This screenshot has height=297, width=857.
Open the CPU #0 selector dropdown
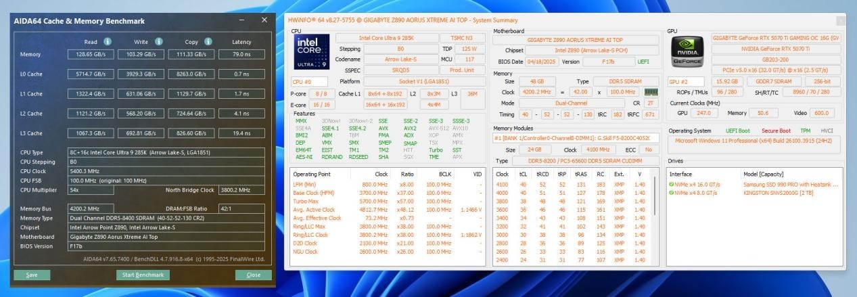pyautogui.click(x=308, y=81)
